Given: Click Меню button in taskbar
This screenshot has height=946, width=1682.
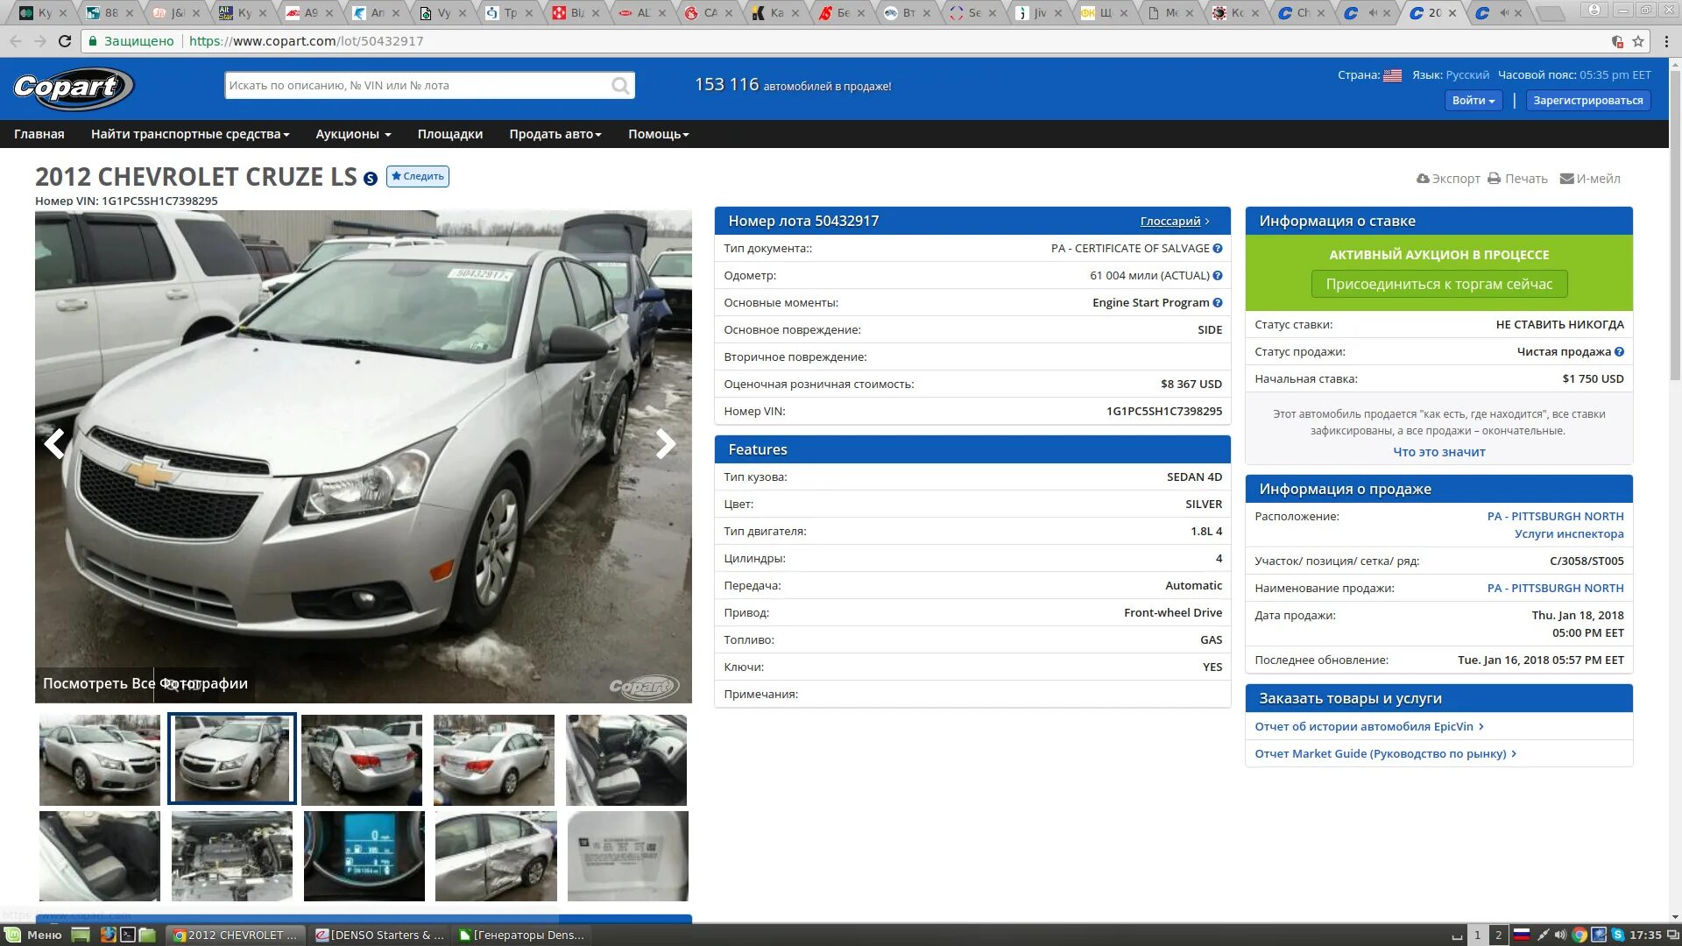Looking at the screenshot, I should click(35, 935).
